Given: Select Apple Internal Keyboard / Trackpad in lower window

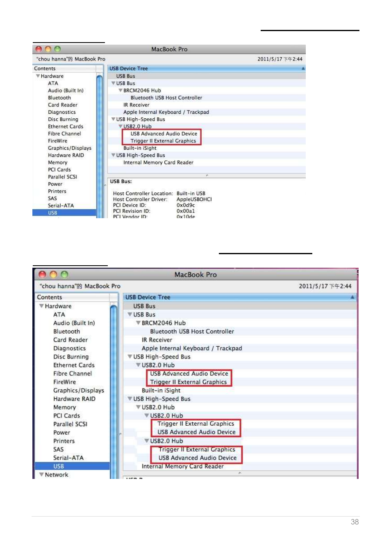Looking at the screenshot, I should tap(192, 348).
